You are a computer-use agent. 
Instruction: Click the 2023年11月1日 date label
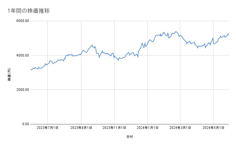(114, 128)
